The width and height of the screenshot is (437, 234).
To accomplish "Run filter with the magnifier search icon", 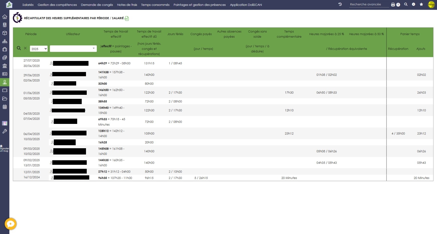I will (x=19, y=48).
